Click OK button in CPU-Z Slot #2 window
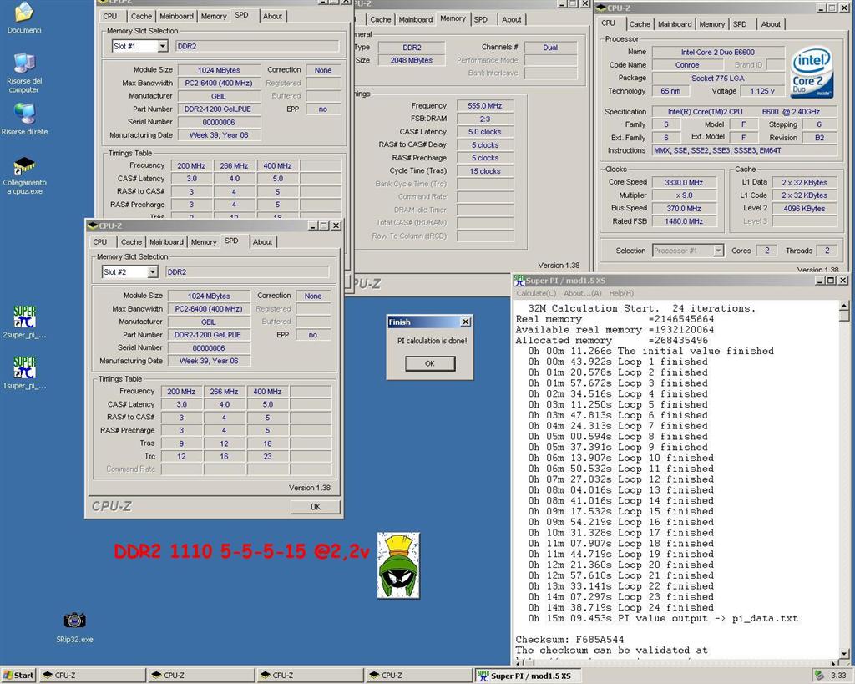The height and width of the screenshot is (684, 855). (315, 507)
